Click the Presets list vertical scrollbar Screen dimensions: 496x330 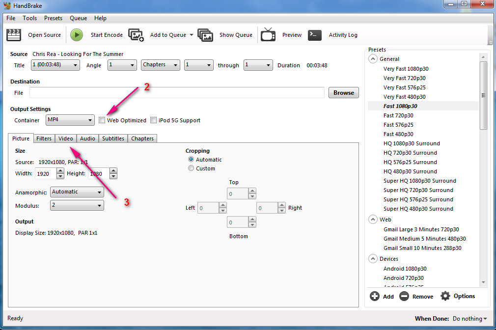[483, 95]
